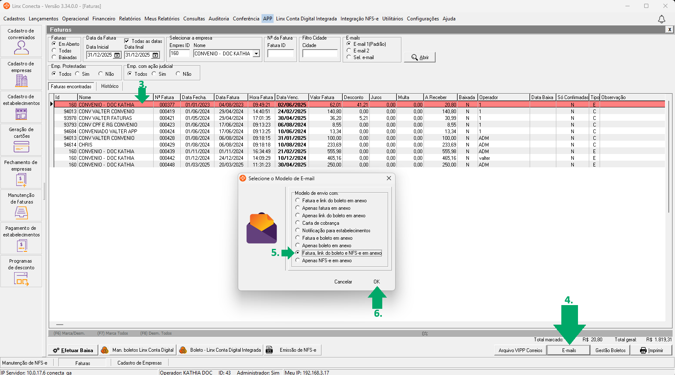Click the Imprimir printer icon
The width and height of the screenshot is (675, 375).
click(643, 350)
